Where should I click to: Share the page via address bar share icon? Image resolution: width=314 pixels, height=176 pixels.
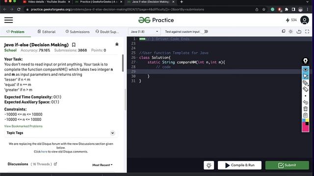point(257,9)
